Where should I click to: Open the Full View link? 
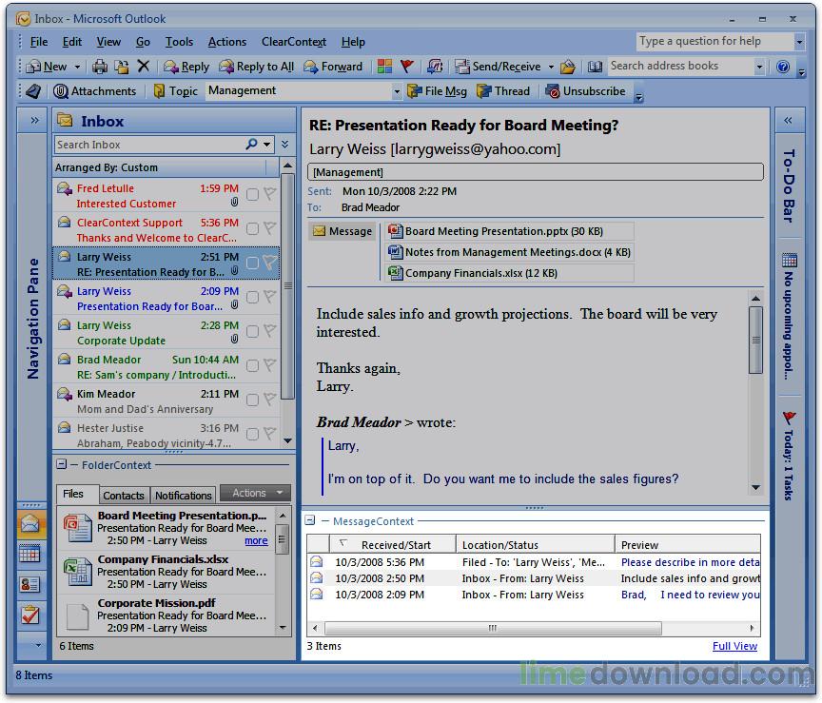pyautogui.click(x=734, y=646)
